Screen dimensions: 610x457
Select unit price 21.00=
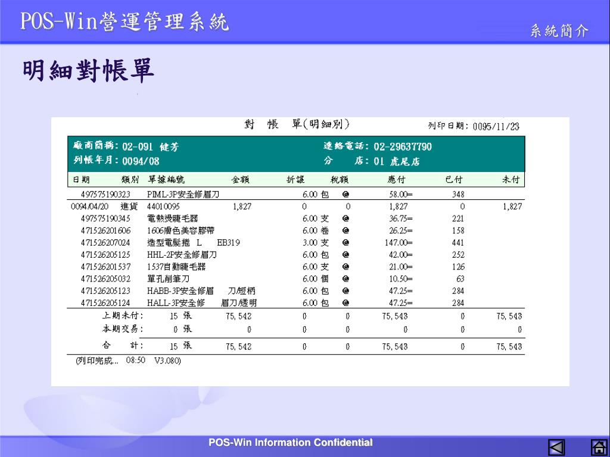[401, 267]
